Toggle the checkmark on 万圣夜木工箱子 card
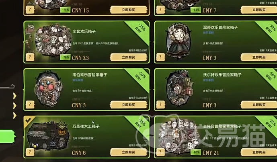The image size is (277, 162). (28, 121)
